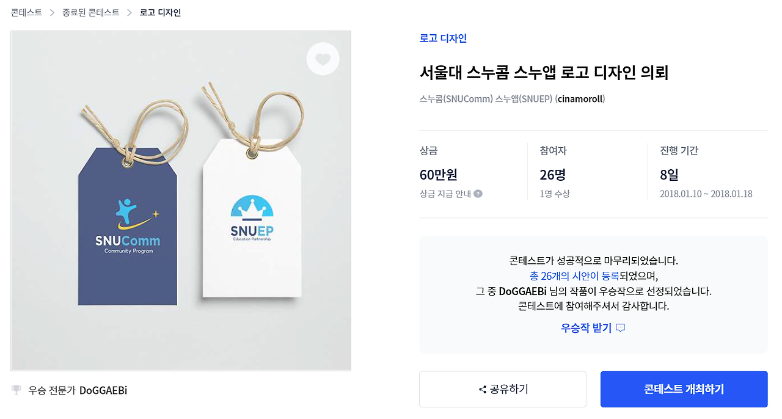Click the trophy icon next to 우승 전문가
782x419 pixels.
[16, 390]
